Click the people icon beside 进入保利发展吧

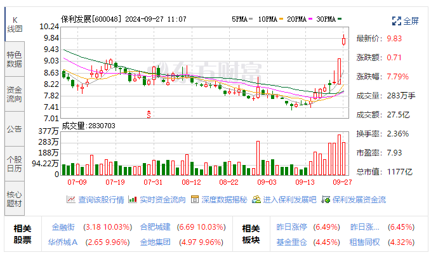click(x=256, y=199)
